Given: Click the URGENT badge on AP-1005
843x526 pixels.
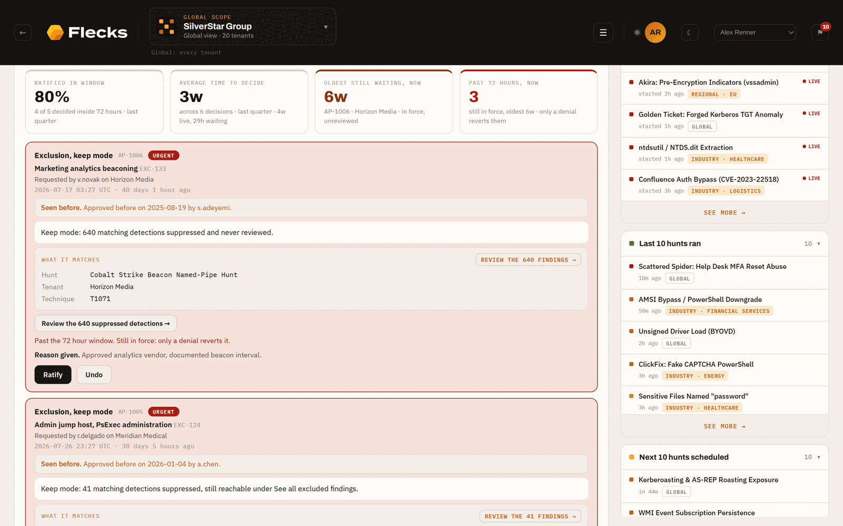Looking at the screenshot, I should point(163,412).
